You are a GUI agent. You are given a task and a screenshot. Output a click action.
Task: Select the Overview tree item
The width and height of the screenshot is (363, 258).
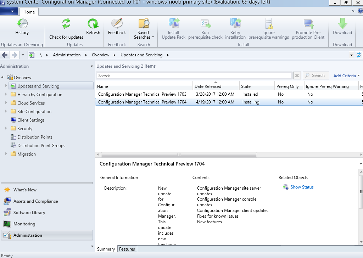[22, 78]
